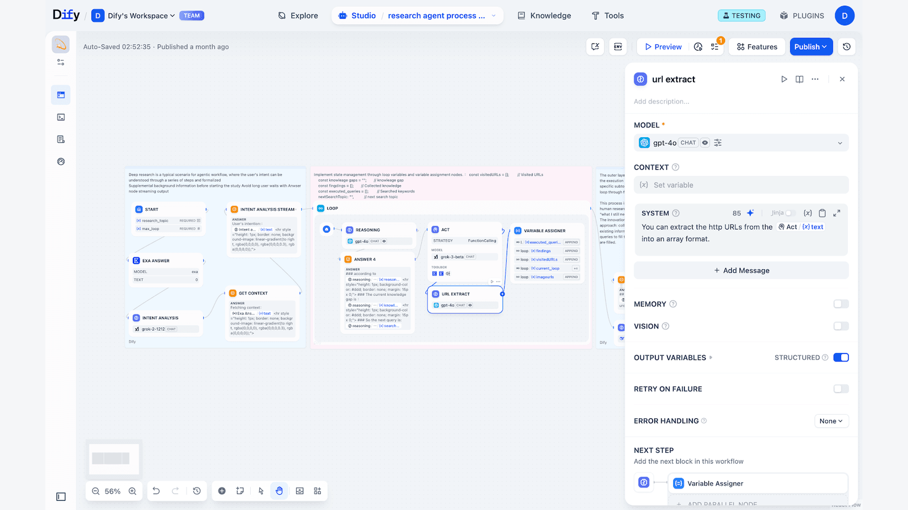Turn on the VISION switch

click(840, 326)
